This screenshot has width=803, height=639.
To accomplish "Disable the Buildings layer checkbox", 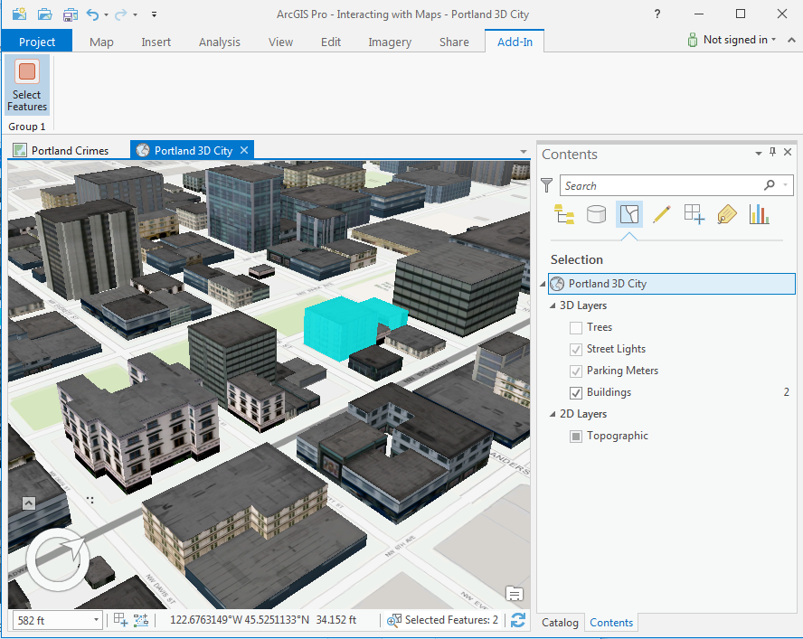I will pyautogui.click(x=576, y=392).
